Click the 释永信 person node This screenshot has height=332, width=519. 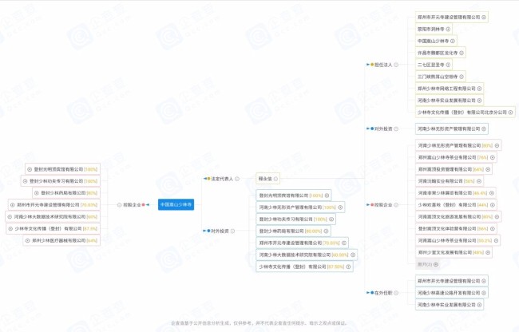click(x=267, y=179)
